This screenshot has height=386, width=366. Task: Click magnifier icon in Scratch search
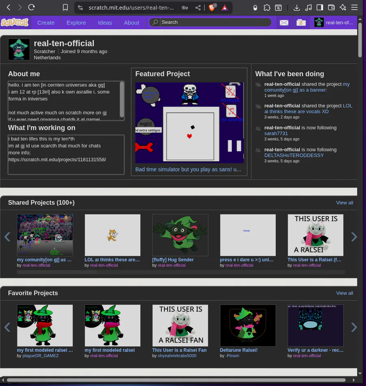[155, 22]
